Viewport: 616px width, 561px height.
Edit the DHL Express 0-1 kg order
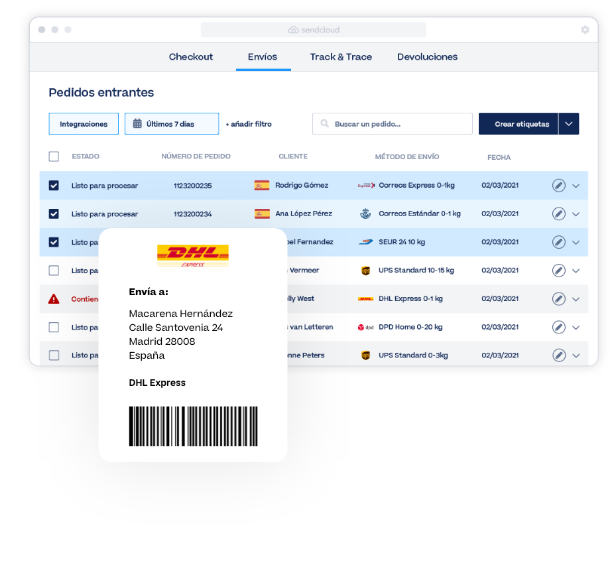(558, 299)
